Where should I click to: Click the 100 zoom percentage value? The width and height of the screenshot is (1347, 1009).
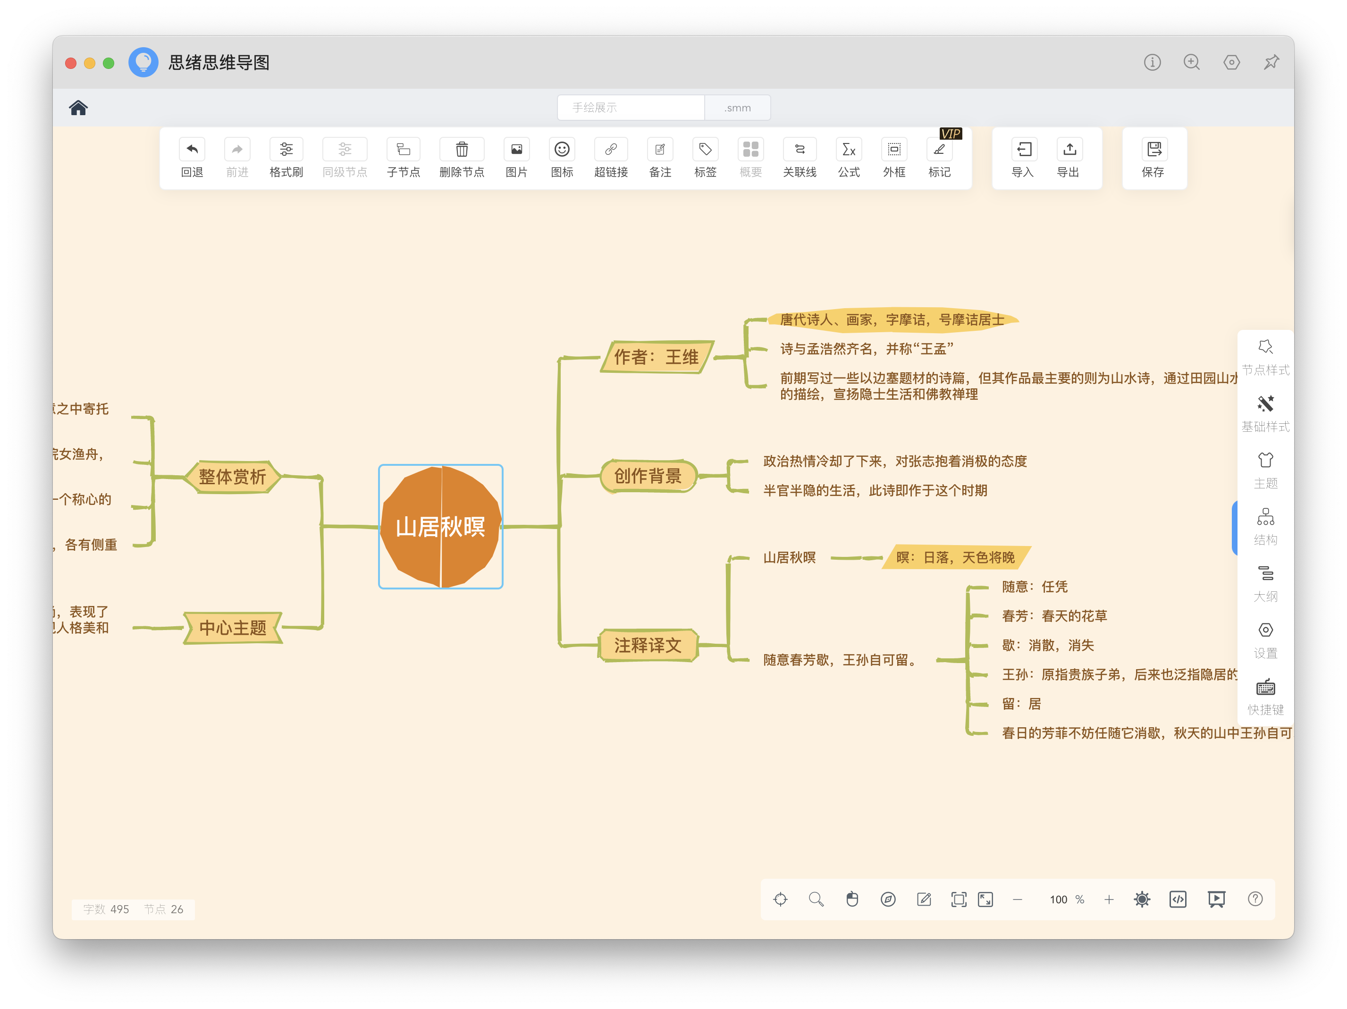click(1058, 900)
